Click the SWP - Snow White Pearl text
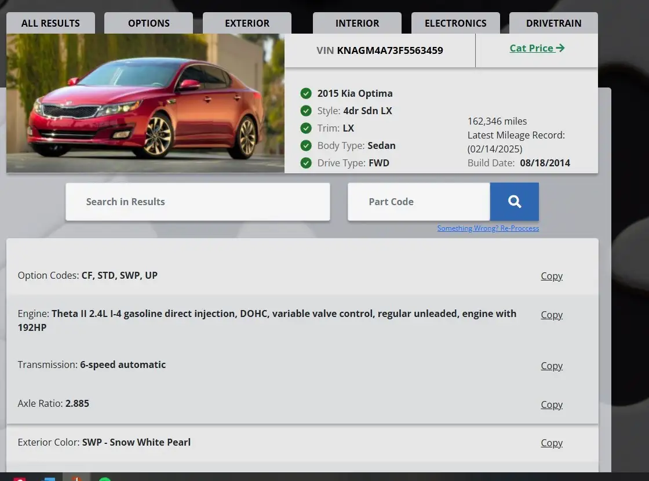 pos(136,442)
